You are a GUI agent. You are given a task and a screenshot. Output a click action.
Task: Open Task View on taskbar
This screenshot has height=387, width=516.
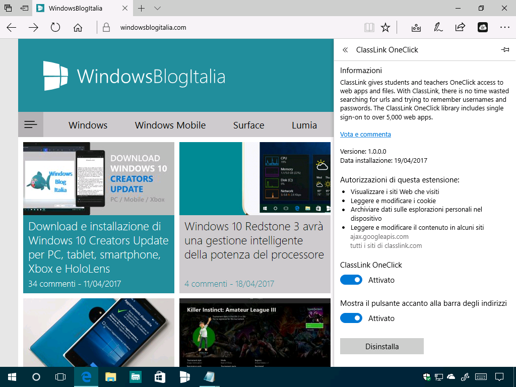(60, 377)
